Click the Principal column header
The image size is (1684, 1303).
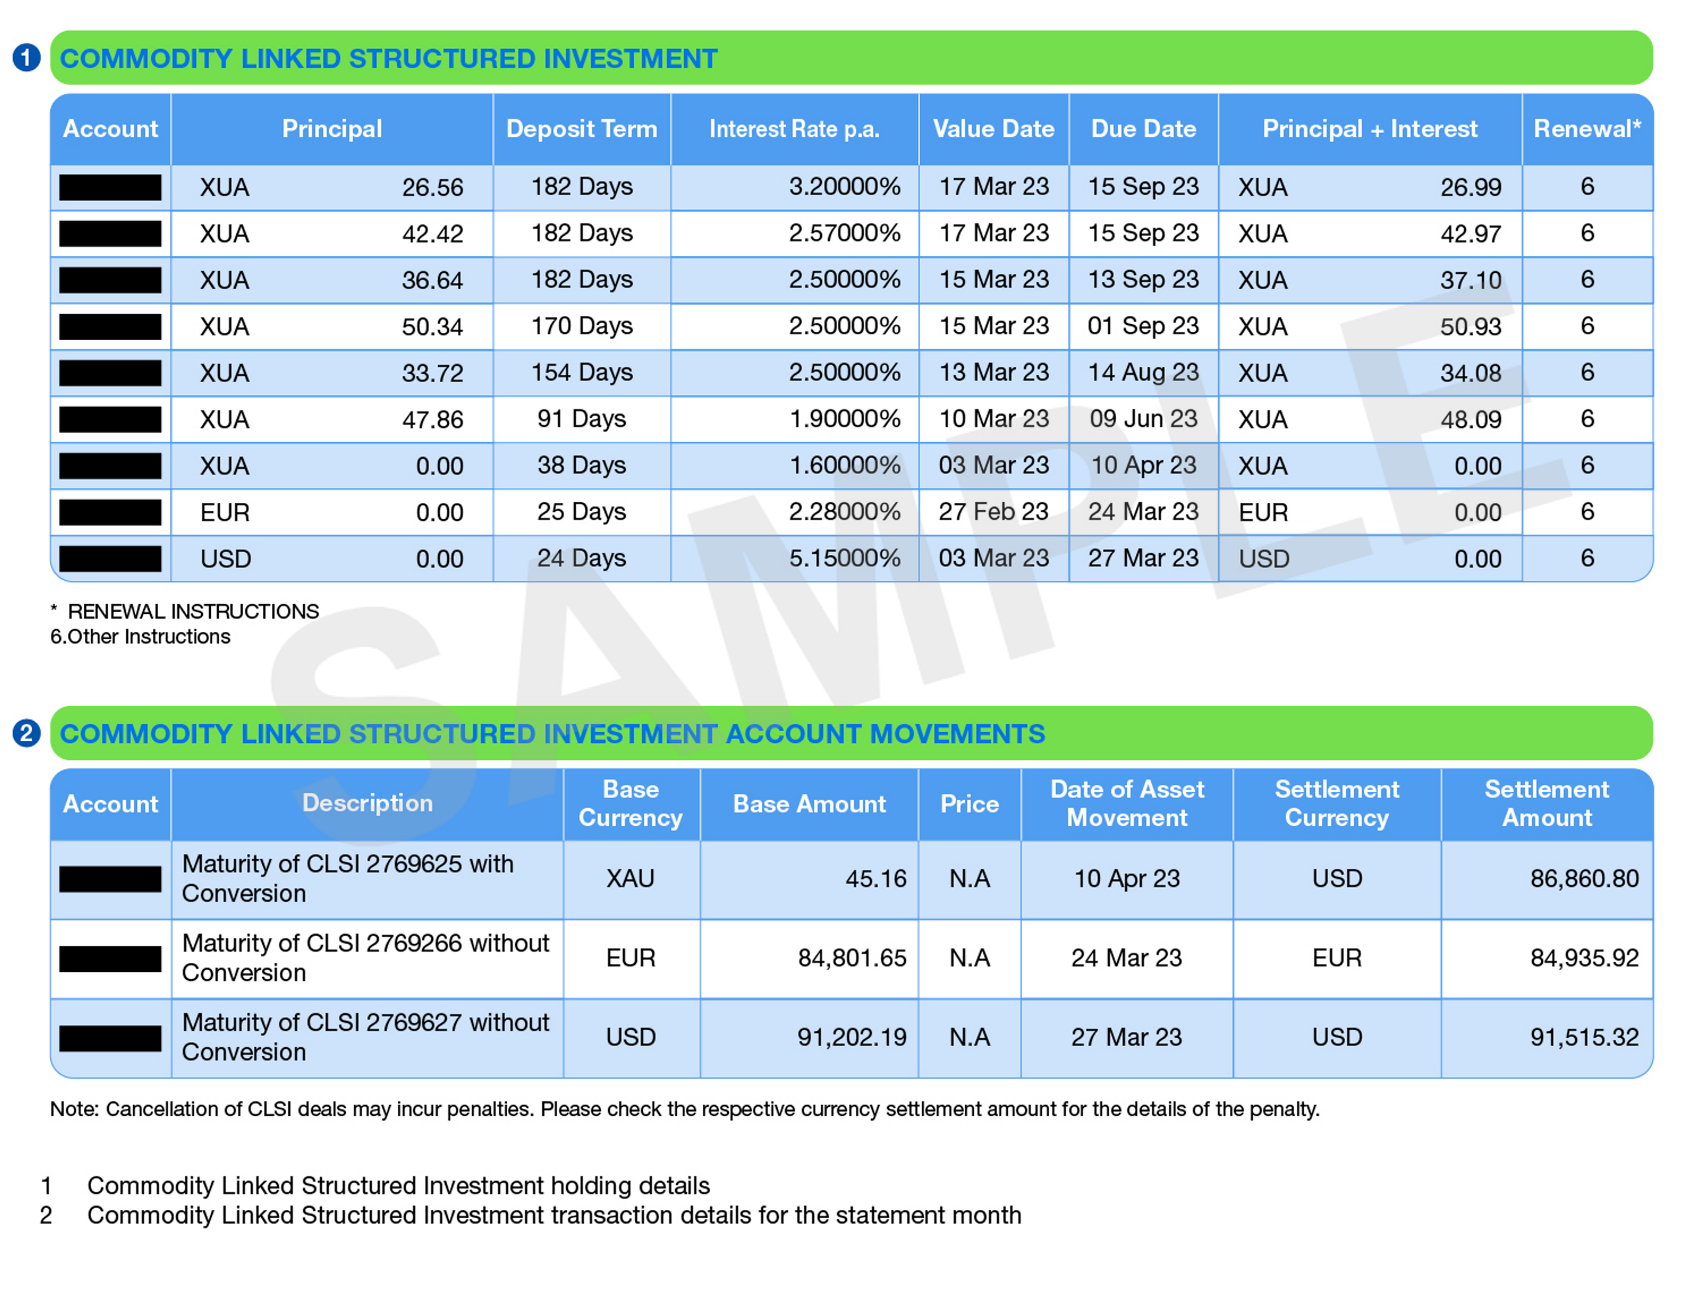click(331, 128)
